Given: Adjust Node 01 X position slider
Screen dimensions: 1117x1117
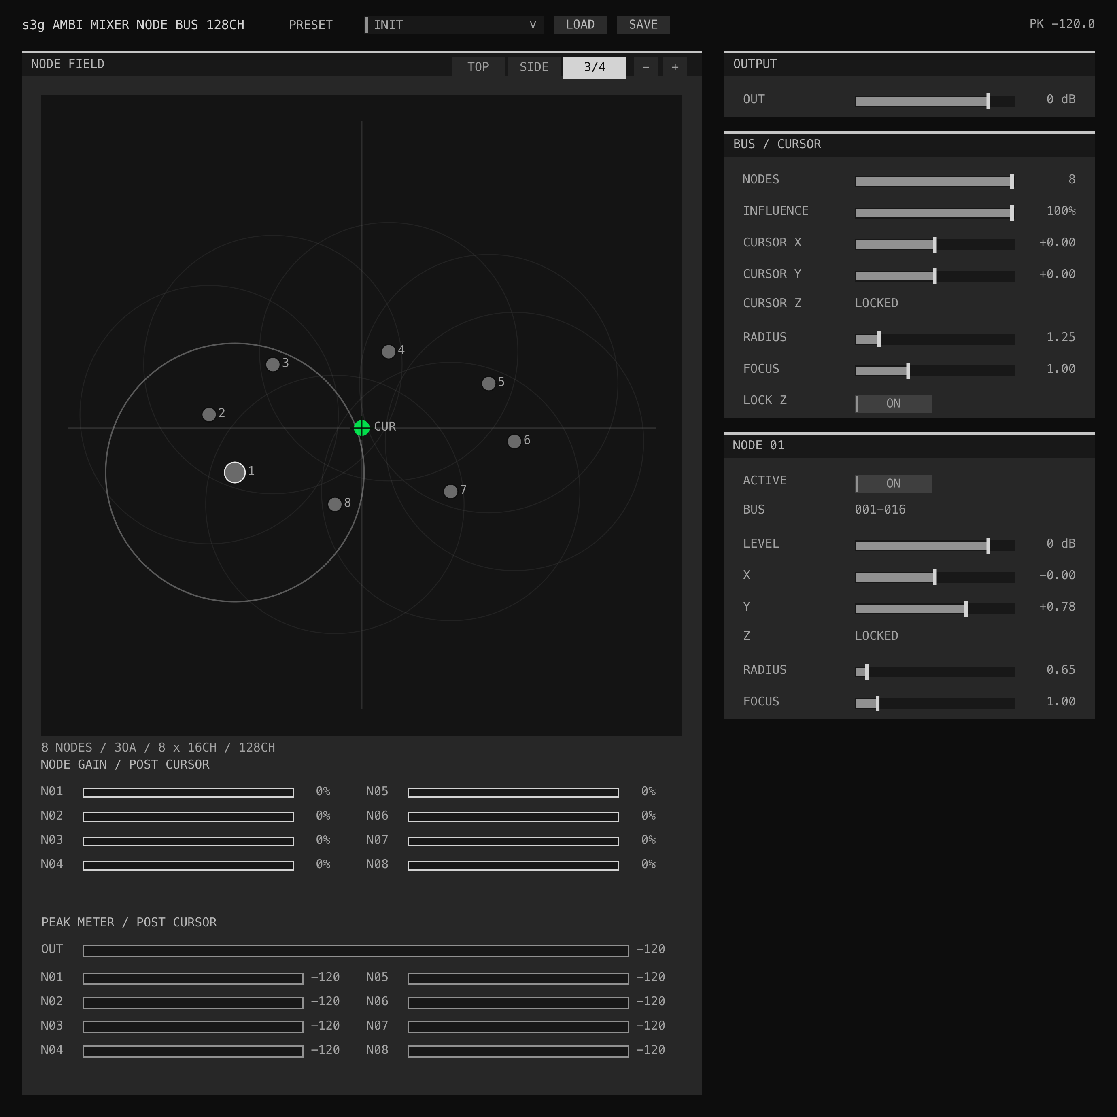Looking at the screenshot, I should 935,577.
